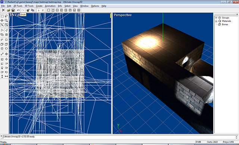
Task: Open the Animation menu
Action: pos(50,6)
